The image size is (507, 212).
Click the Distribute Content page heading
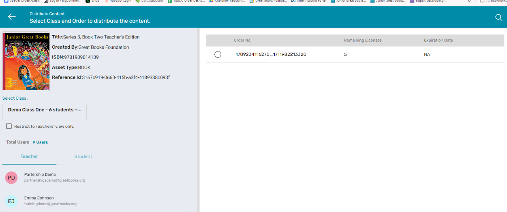point(47,14)
